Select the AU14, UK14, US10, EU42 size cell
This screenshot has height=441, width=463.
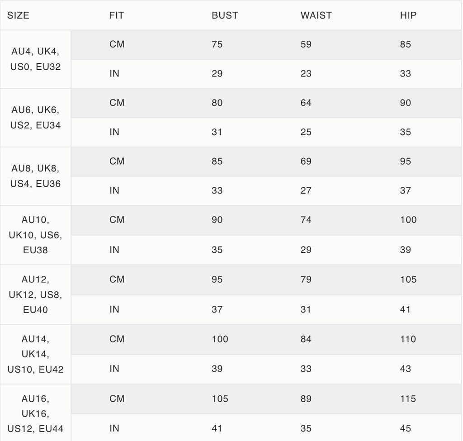(x=35, y=354)
